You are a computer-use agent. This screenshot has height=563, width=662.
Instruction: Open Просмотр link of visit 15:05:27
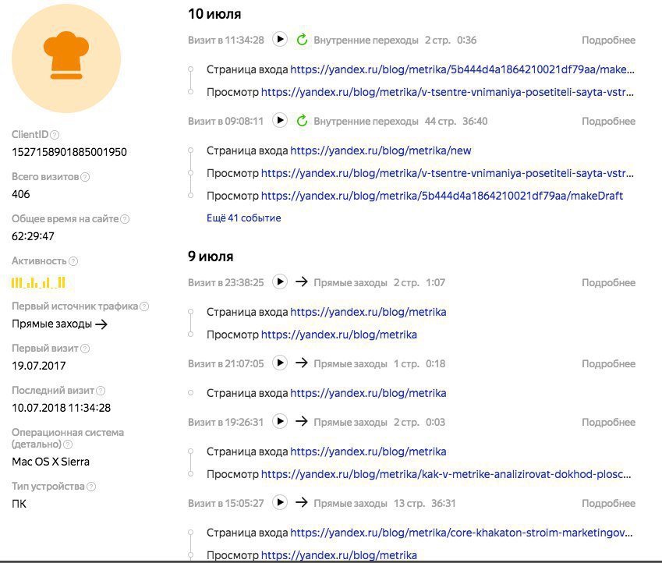(x=339, y=555)
